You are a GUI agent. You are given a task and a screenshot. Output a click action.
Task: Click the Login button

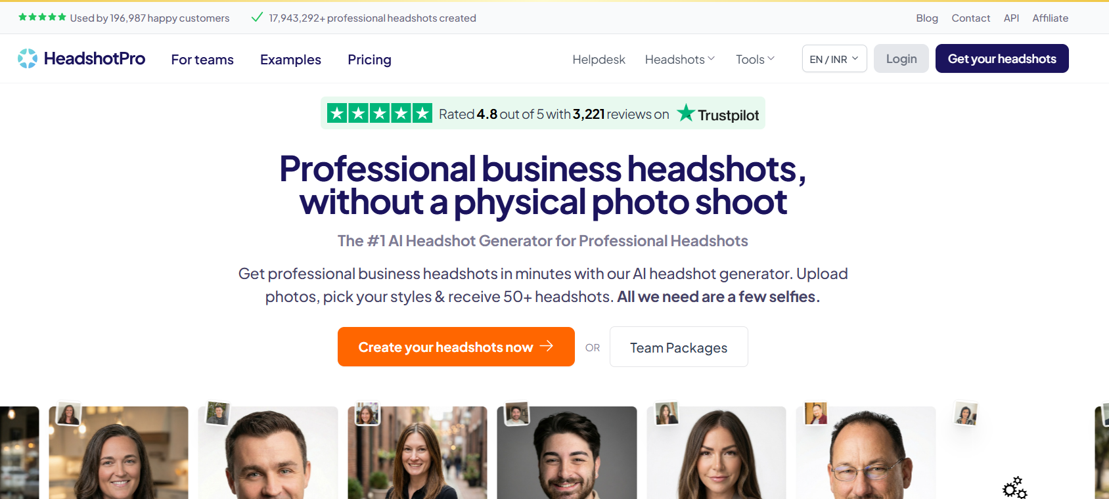click(901, 59)
